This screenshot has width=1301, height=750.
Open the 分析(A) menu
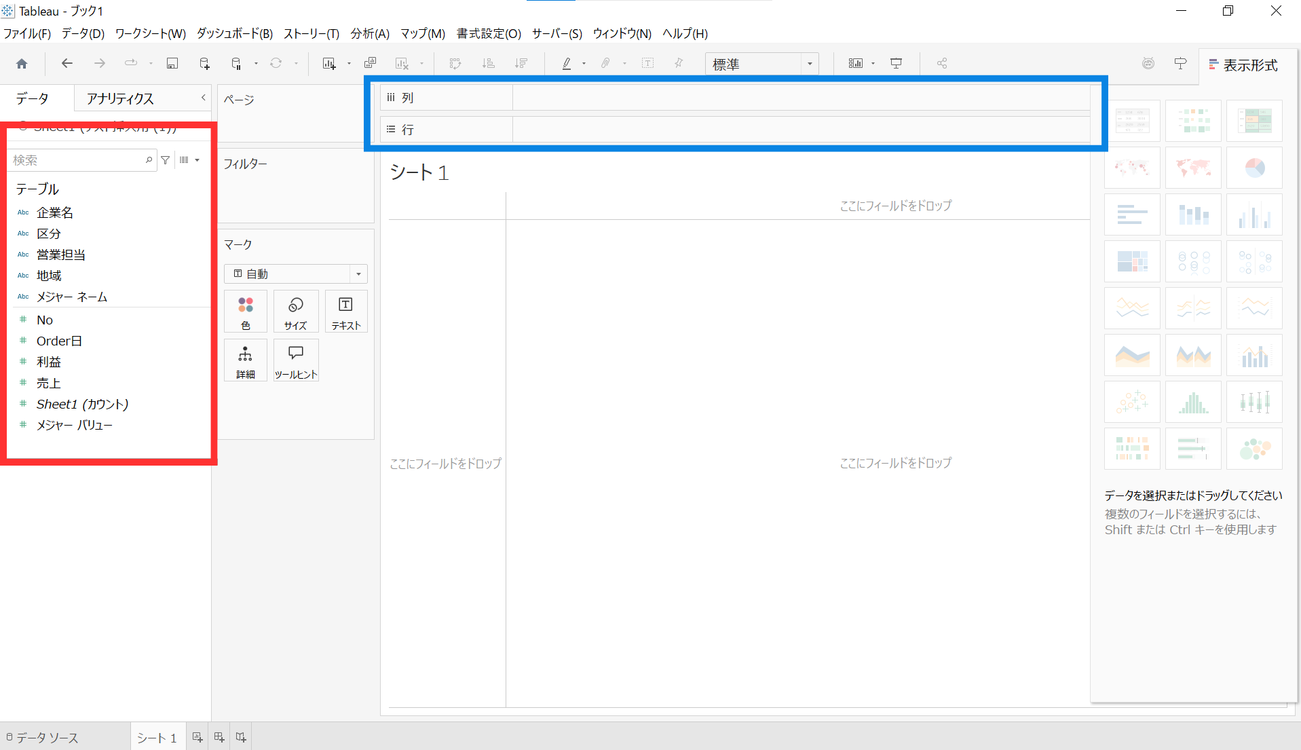point(370,33)
